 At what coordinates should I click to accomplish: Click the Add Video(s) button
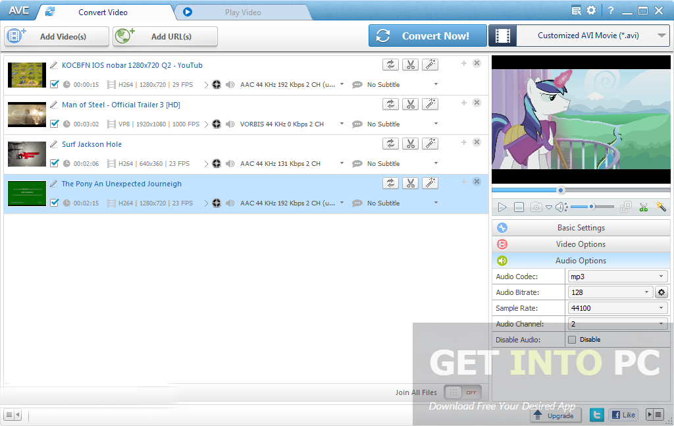57,36
